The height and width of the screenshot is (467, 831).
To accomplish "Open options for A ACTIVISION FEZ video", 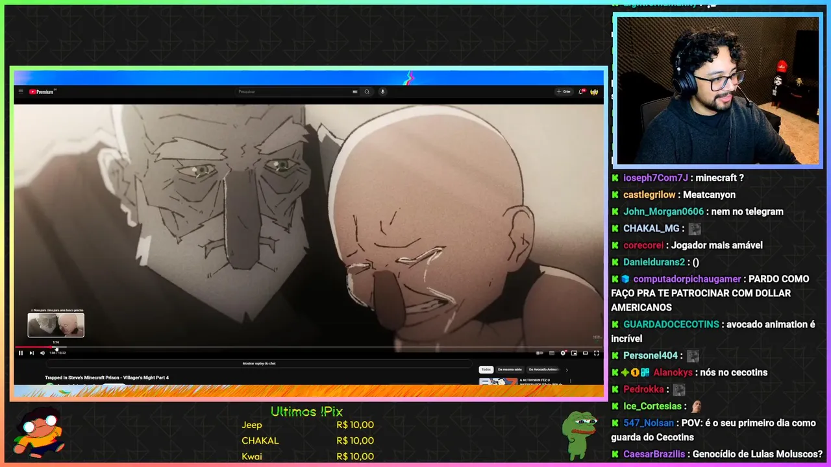I will 571,381.
